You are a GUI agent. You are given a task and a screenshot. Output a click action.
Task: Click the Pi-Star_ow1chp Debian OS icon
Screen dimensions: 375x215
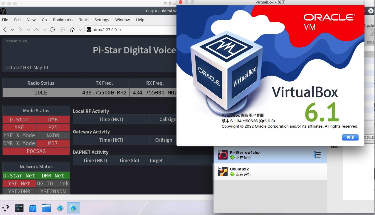223,155
